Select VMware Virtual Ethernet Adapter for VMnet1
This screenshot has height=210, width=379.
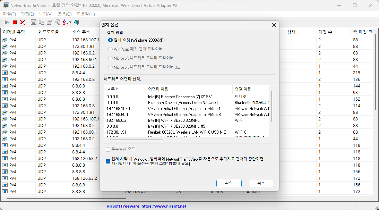tap(184, 109)
